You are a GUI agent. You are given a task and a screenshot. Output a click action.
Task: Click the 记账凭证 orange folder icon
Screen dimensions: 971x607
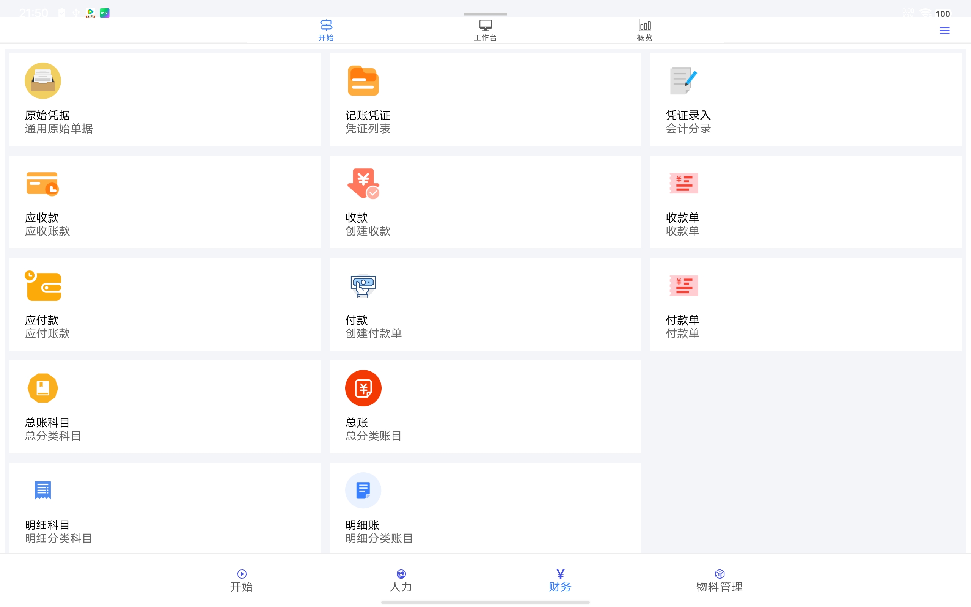(x=363, y=81)
